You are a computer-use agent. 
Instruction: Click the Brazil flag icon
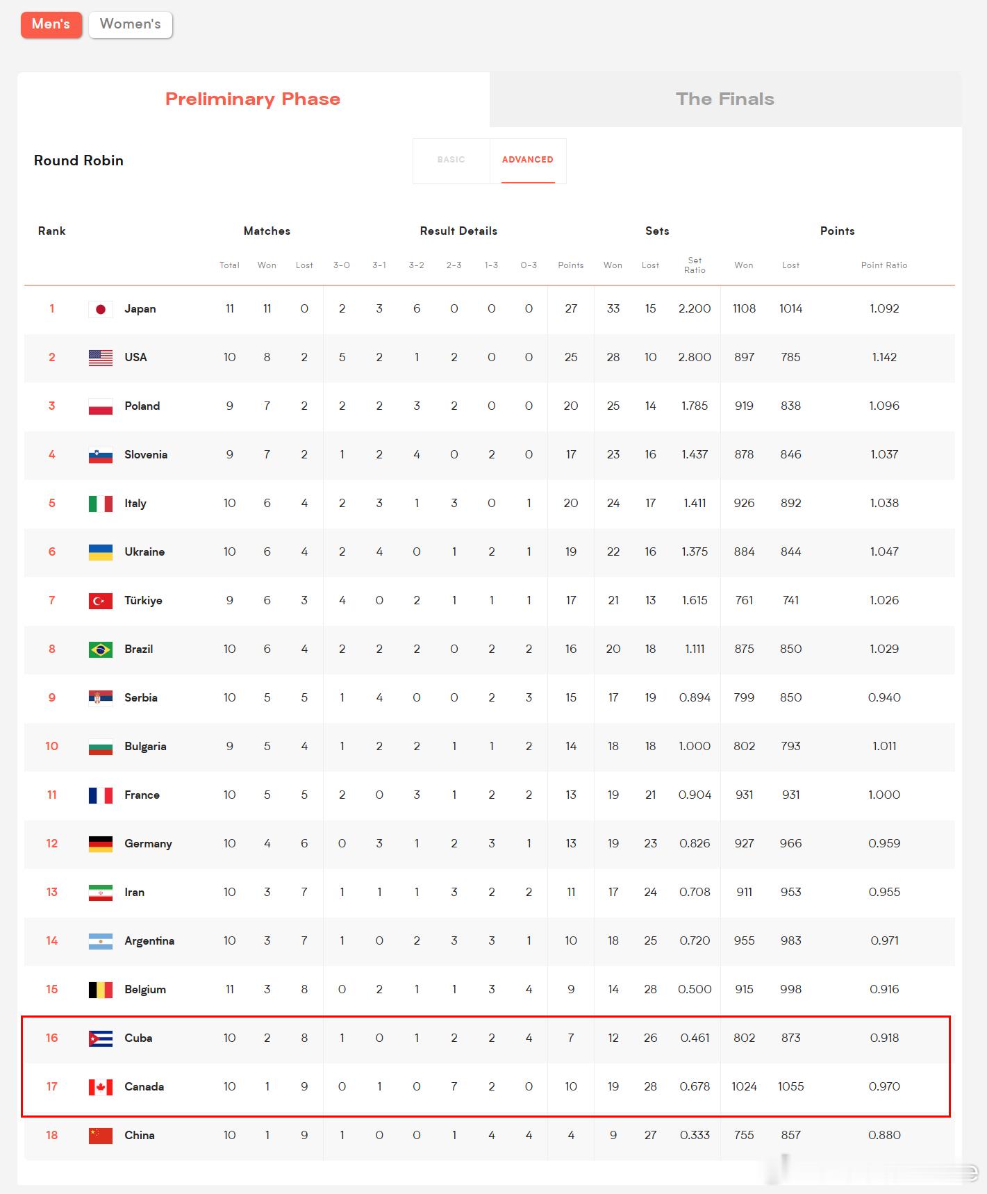(x=101, y=649)
